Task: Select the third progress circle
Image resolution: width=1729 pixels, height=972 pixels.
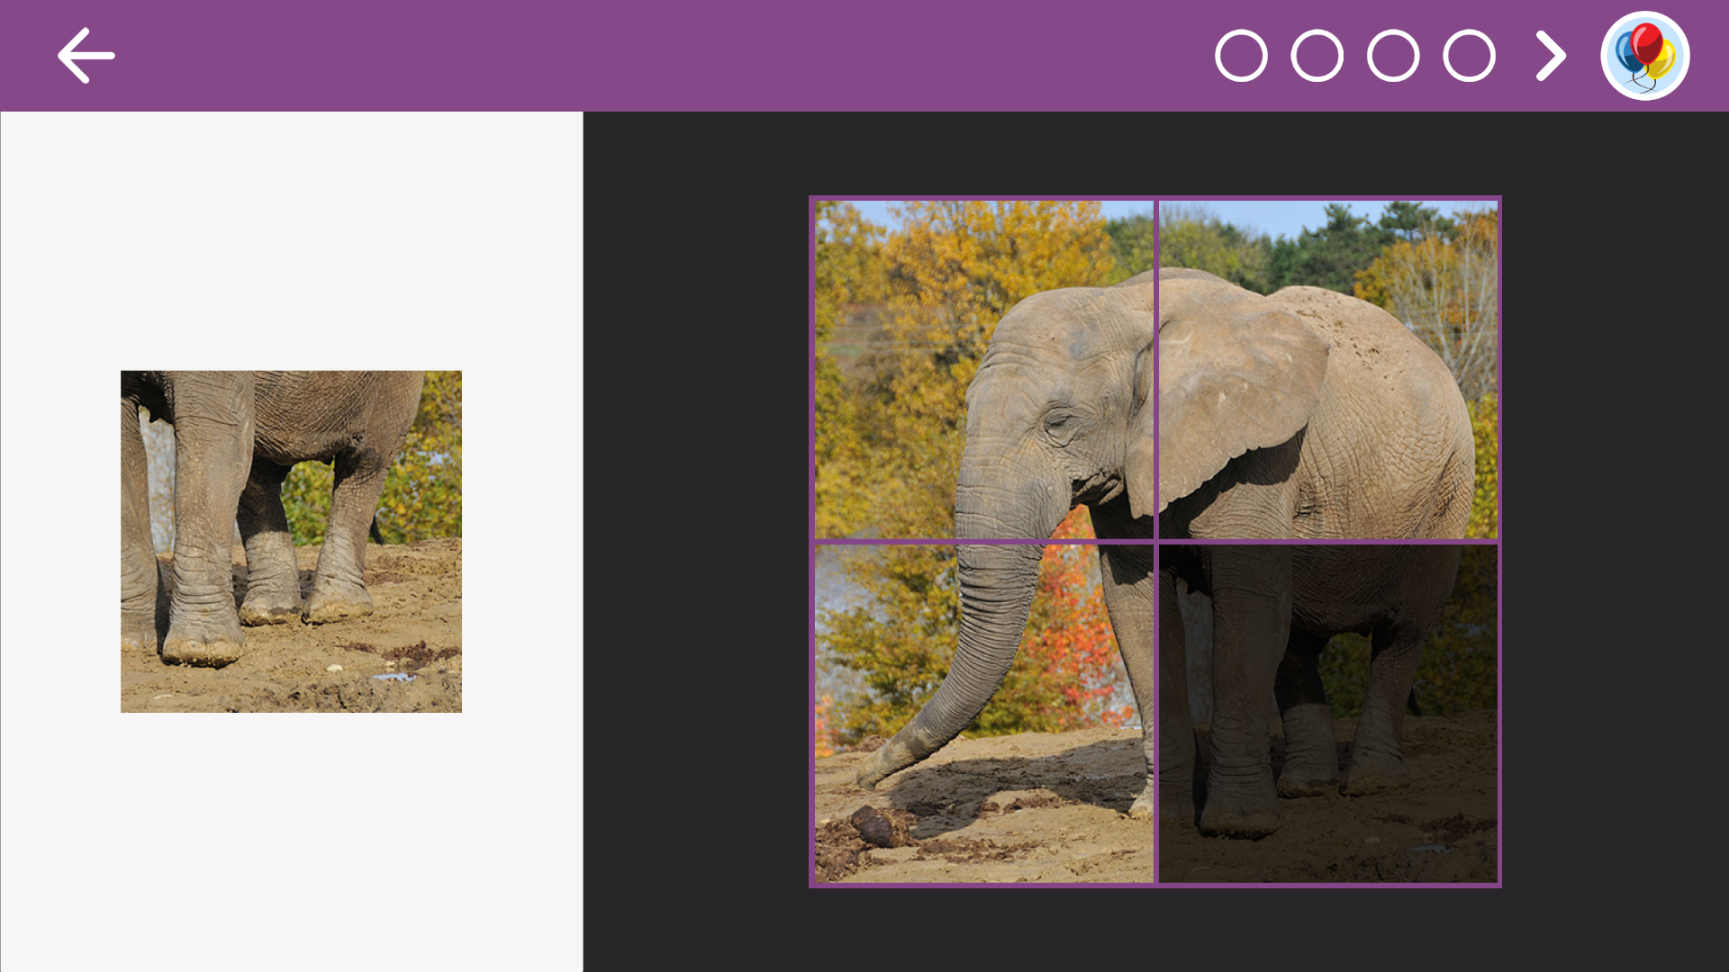Action: pos(1393,56)
